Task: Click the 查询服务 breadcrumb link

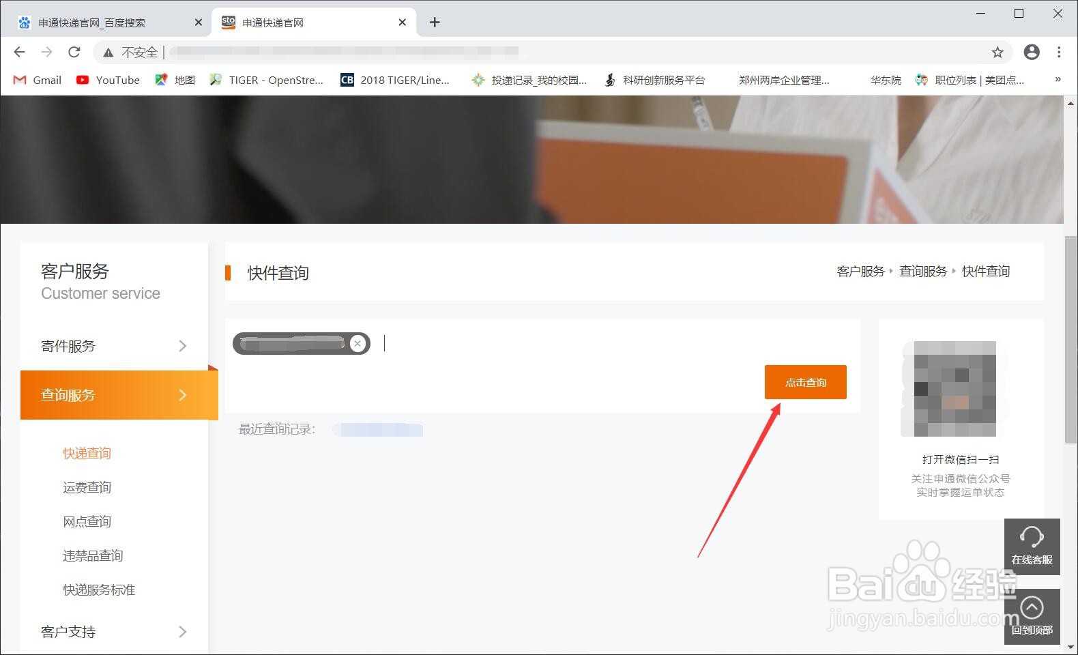Action: point(923,272)
